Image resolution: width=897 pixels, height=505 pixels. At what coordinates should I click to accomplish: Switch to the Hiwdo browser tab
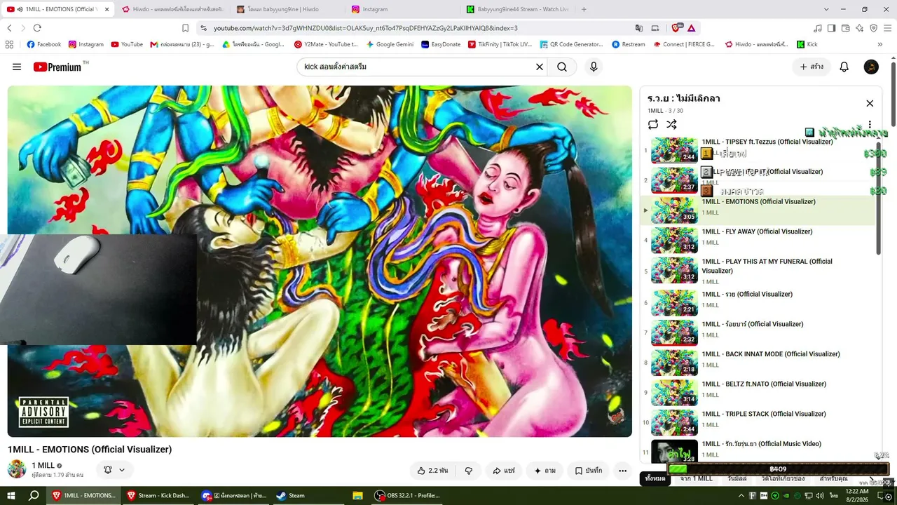(172, 9)
